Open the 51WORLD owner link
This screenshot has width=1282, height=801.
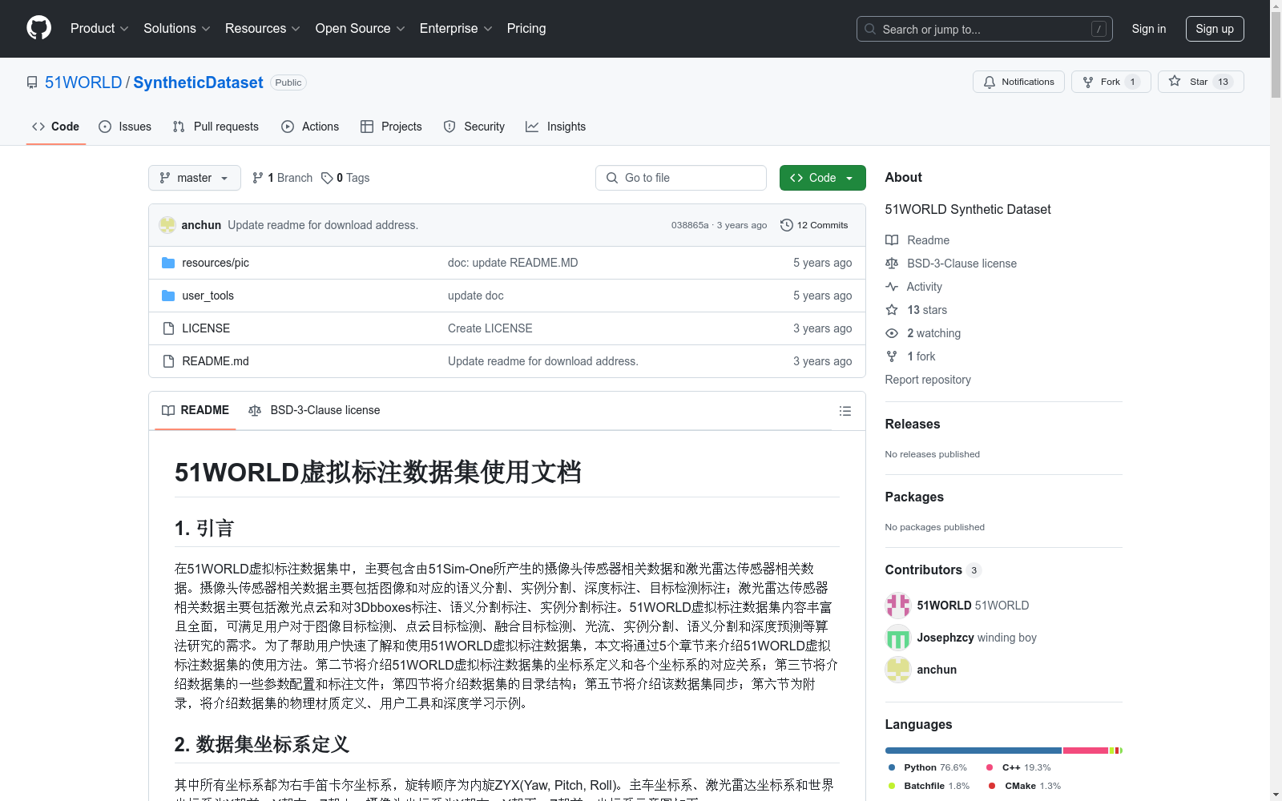[x=83, y=83]
